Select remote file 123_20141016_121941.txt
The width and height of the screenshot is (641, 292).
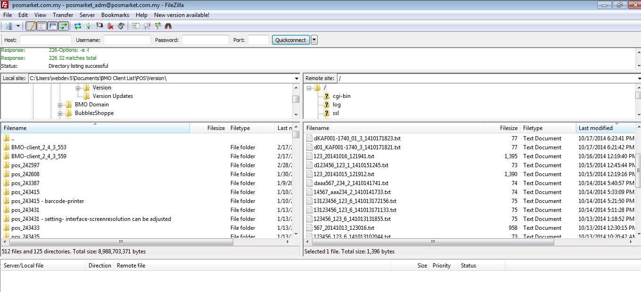click(469, 156)
